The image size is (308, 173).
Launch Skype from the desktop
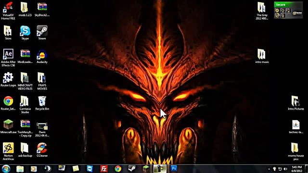[25, 33]
